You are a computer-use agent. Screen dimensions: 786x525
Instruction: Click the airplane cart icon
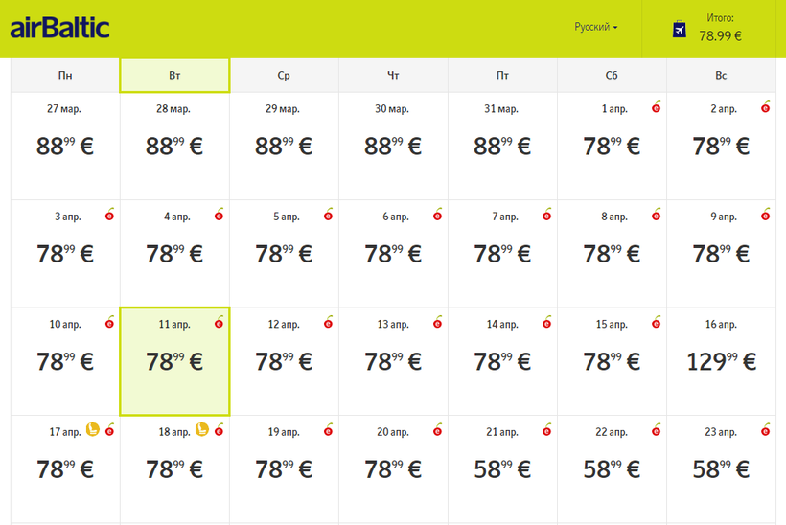680,29
